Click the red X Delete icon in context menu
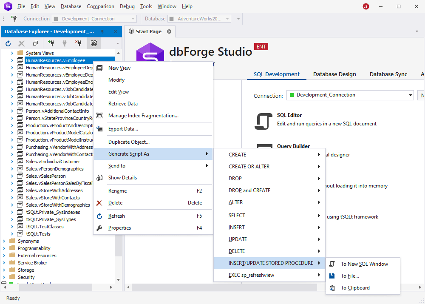 [99, 203]
